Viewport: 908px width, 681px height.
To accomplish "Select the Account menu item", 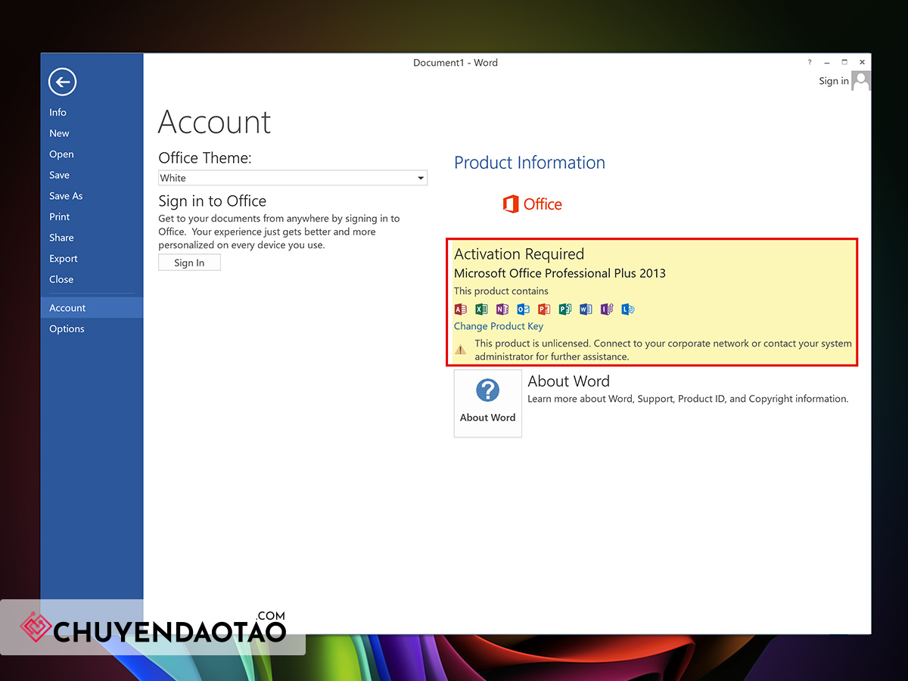I will point(92,308).
